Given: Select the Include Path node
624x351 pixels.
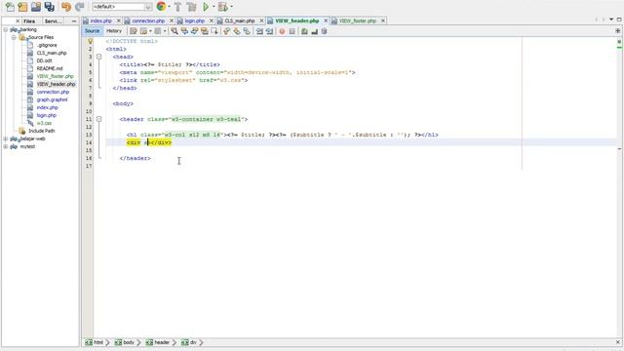Looking at the screenshot, I should pos(41,131).
